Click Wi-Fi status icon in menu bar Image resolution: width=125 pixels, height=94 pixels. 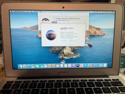[97, 12]
